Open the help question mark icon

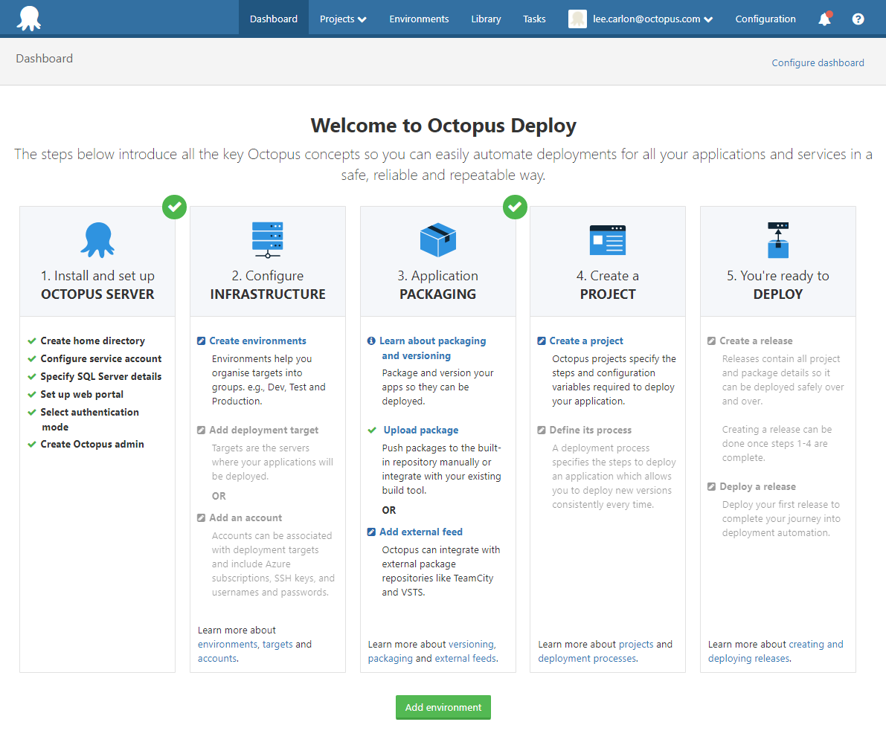(858, 19)
